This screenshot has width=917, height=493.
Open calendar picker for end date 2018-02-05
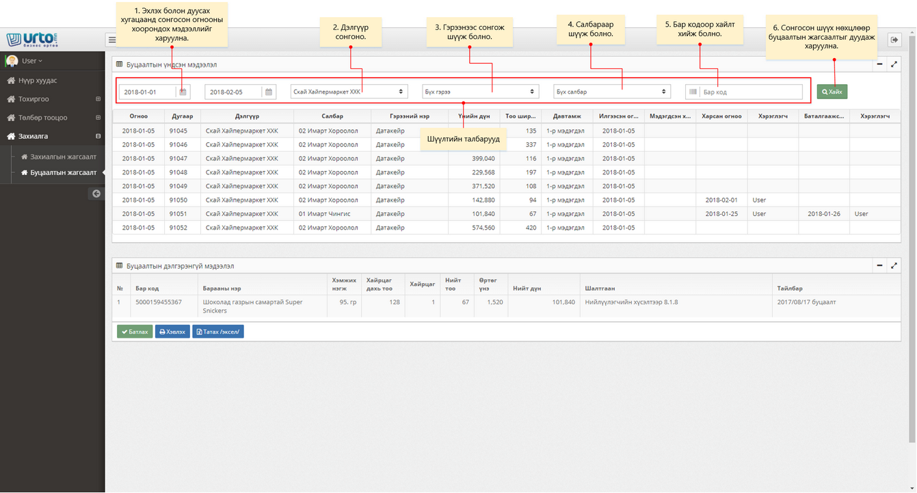point(269,92)
